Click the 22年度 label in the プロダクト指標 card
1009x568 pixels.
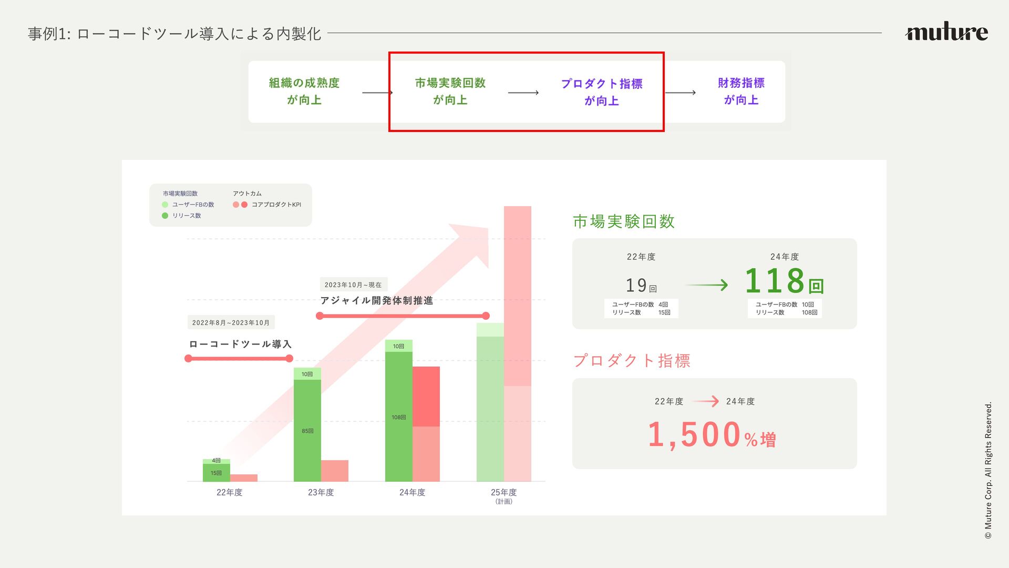[669, 401]
